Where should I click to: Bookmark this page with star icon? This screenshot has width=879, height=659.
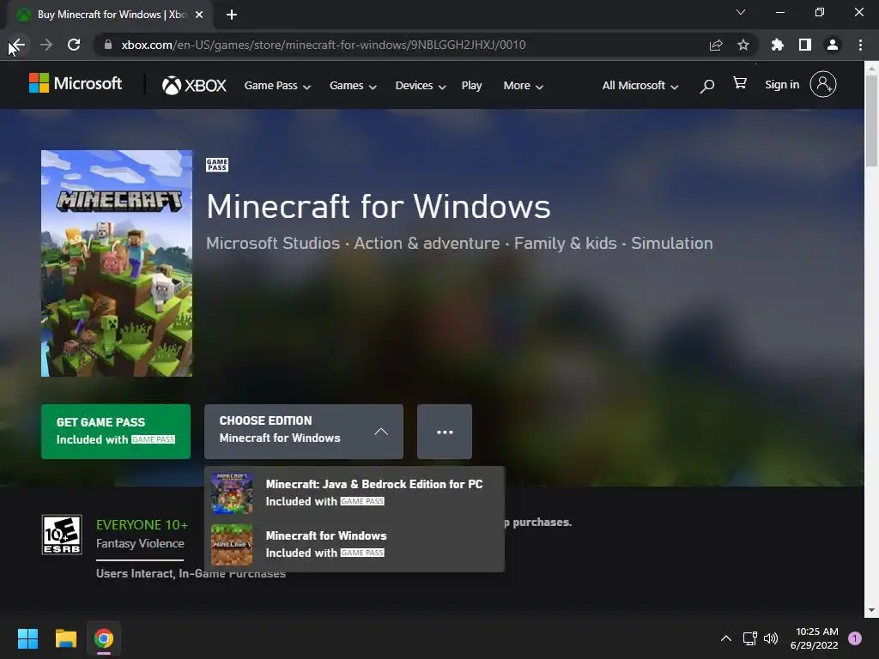click(x=743, y=45)
